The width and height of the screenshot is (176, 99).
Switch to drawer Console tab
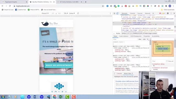(119, 73)
